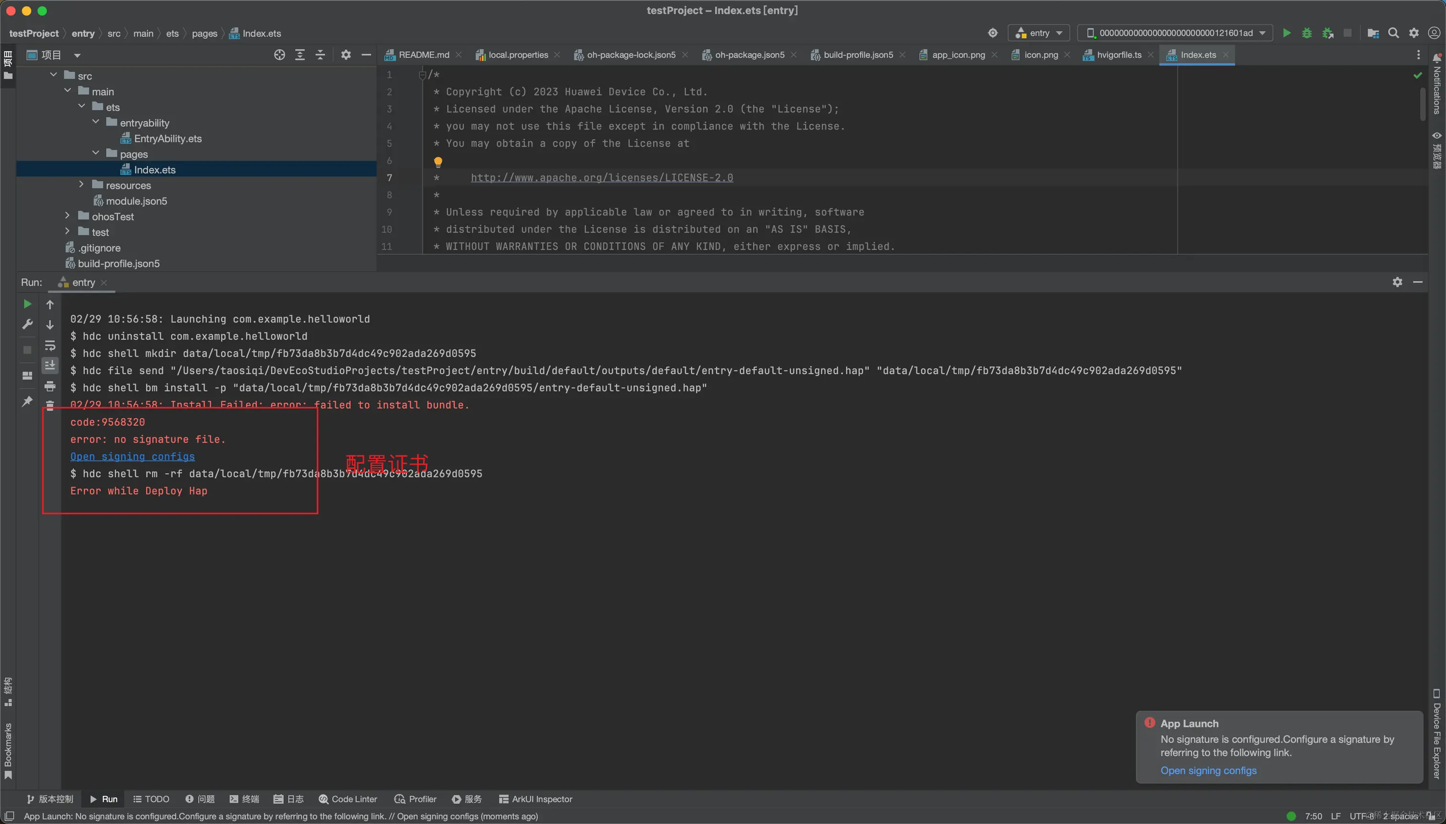Open the device manager sun icon
The width and height of the screenshot is (1446, 824).
(x=993, y=33)
